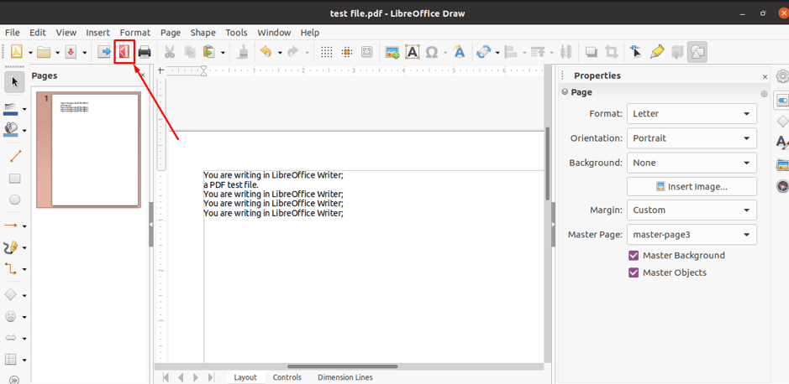Select the arrow Select tool
The image size is (789, 384).
pyautogui.click(x=14, y=82)
